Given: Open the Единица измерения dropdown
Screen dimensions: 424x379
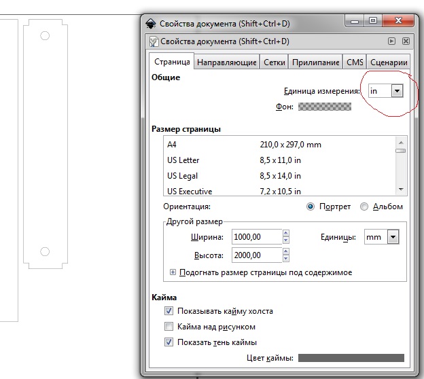Looking at the screenshot, I should pos(385,91).
